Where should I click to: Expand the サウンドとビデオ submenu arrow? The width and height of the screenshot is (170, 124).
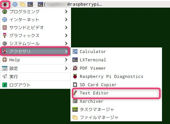(66, 28)
